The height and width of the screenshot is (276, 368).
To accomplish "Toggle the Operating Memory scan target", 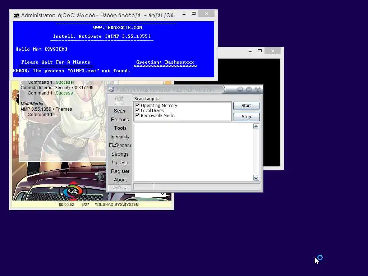I will tap(138, 105).
